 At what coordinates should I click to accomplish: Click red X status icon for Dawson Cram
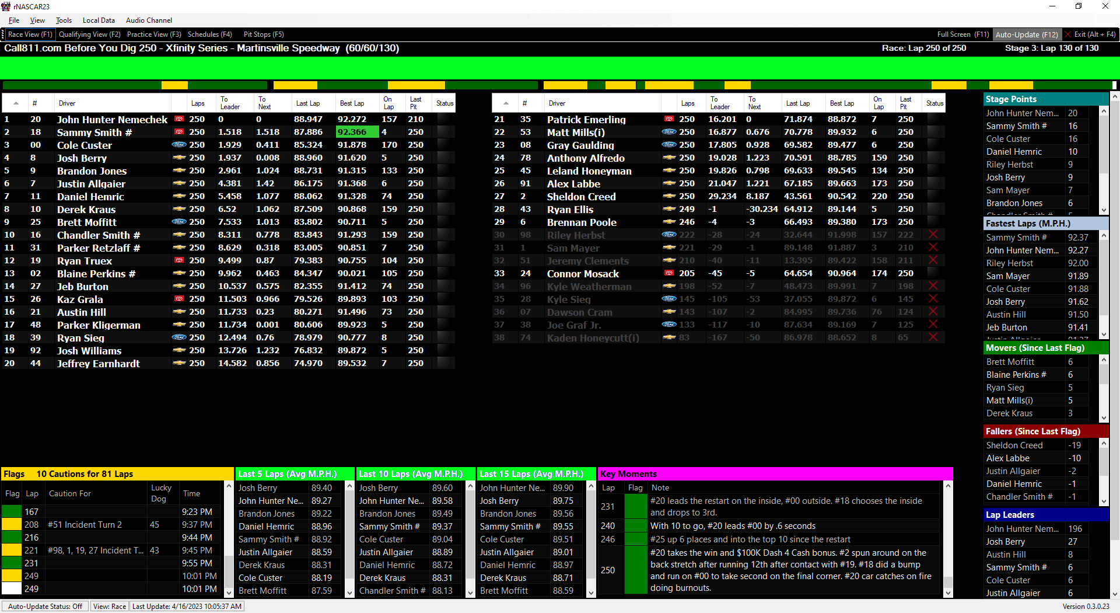coord(933,312)
